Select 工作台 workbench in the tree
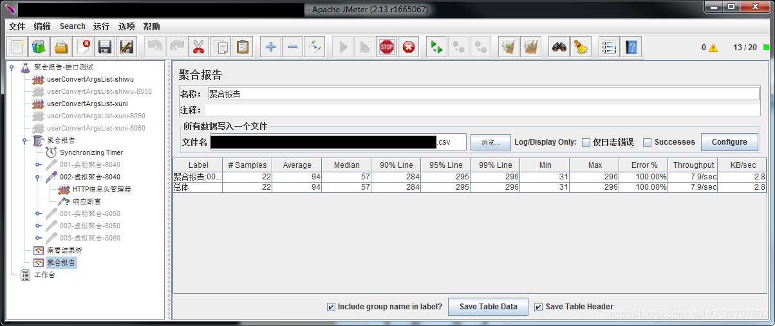The image size is (775, 326). (44, 275)
